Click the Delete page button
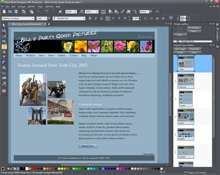Screen dimensions: 220x175 click(180, 52)
